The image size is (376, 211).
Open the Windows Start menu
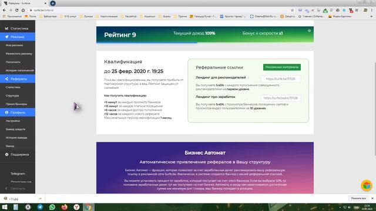pos(4,207)
